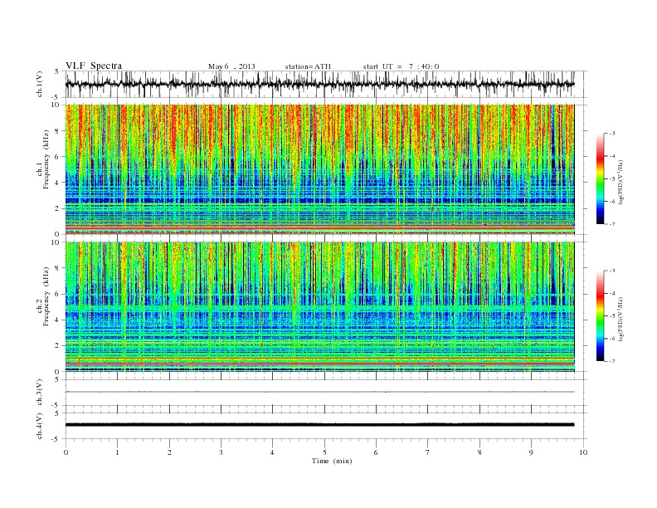Screen dimensions: 657x508
Task: Click the "0" label on the time axis
Action: [x=66, y=452]
